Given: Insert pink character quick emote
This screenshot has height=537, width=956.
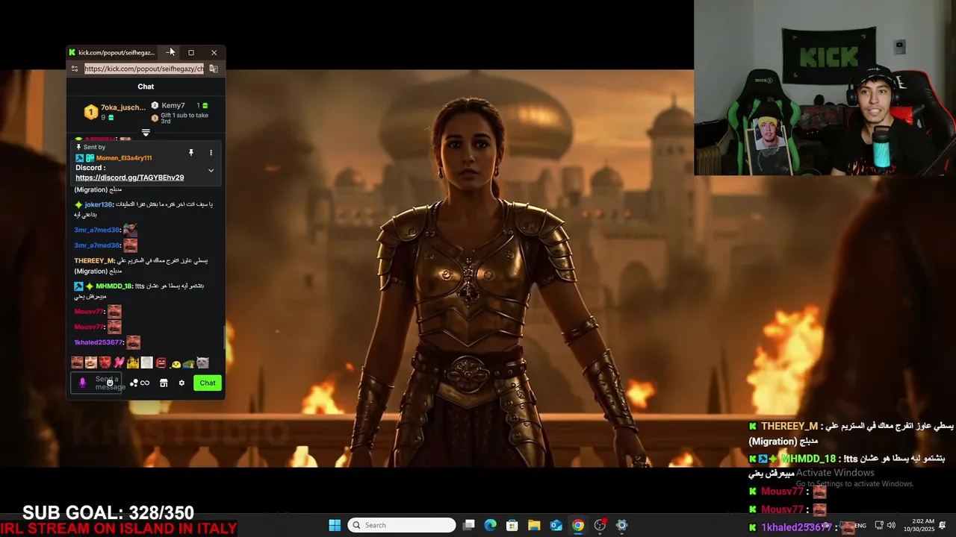Looking at the screenshot, I should coord(119,362).
